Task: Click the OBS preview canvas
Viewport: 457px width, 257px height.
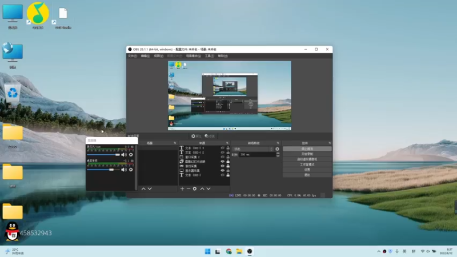Action: pyautogui.click(x=230, y=95)
